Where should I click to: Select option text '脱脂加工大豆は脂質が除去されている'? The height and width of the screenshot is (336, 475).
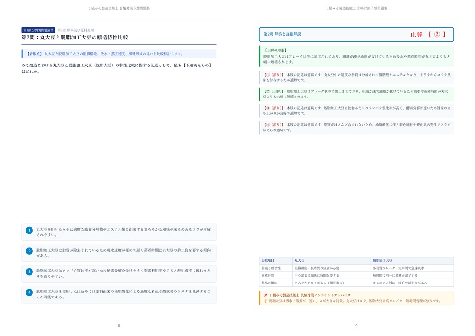tap(123, 252)
